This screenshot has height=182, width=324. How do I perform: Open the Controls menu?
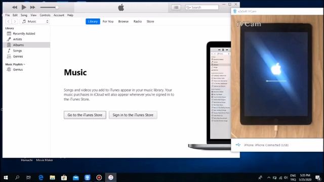point(45,15)
